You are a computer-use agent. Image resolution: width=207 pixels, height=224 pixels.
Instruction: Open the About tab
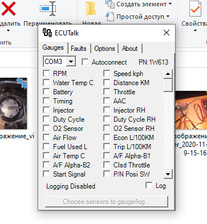tap(130, 49)
